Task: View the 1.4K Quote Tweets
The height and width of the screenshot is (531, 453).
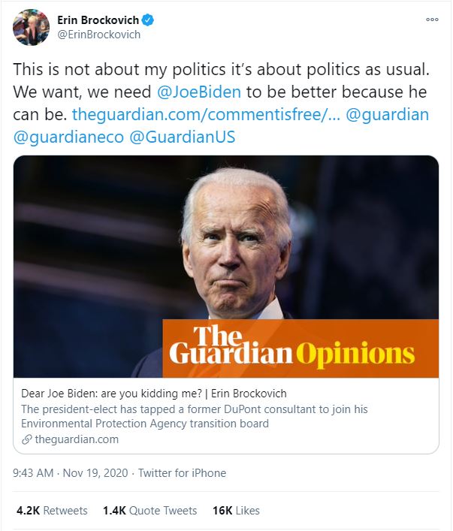Action: (x=149, y=511)
